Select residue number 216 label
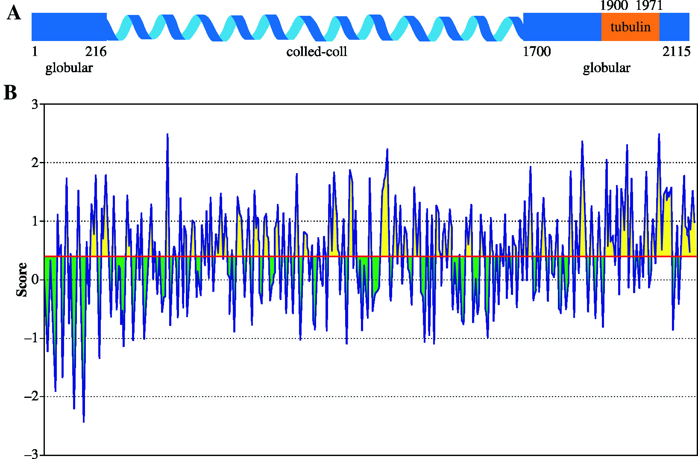 coord(96,52)
